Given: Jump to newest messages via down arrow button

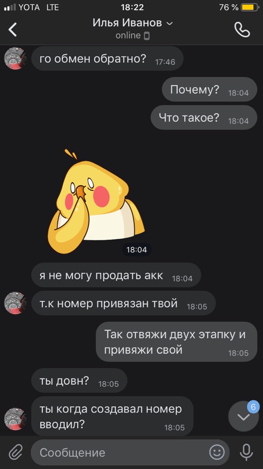Looking at the screenshot, I should (244, 416).
